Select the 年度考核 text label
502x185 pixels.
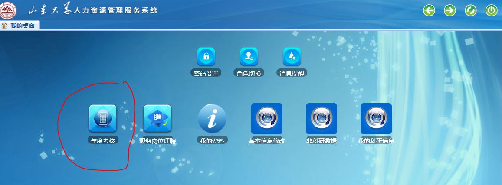(x=103, y=141)
